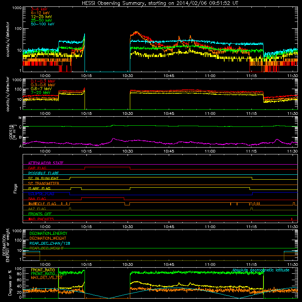Select the FRONTS_OFF flag label

point(40,214)
